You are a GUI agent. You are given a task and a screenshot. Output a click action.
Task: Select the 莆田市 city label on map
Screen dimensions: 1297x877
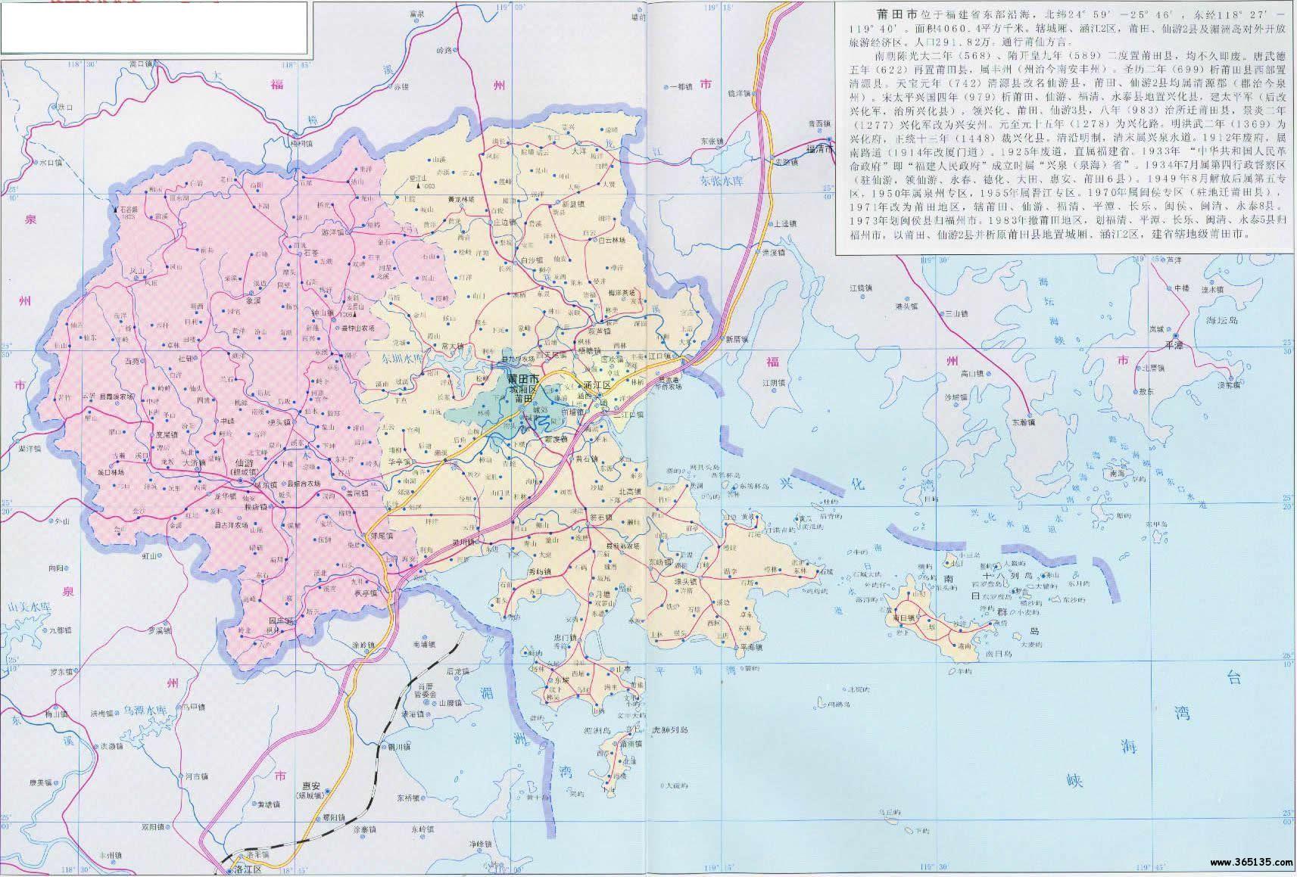pos(523,377)
